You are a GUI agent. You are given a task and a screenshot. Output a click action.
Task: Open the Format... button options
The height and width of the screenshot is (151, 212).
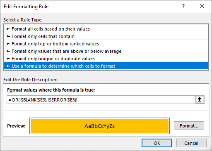click(189, 126)
